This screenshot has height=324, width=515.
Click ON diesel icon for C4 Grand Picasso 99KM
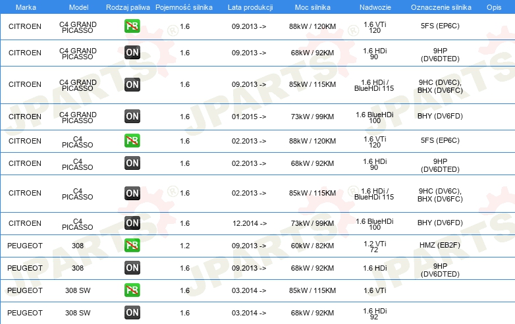[132, 116]
